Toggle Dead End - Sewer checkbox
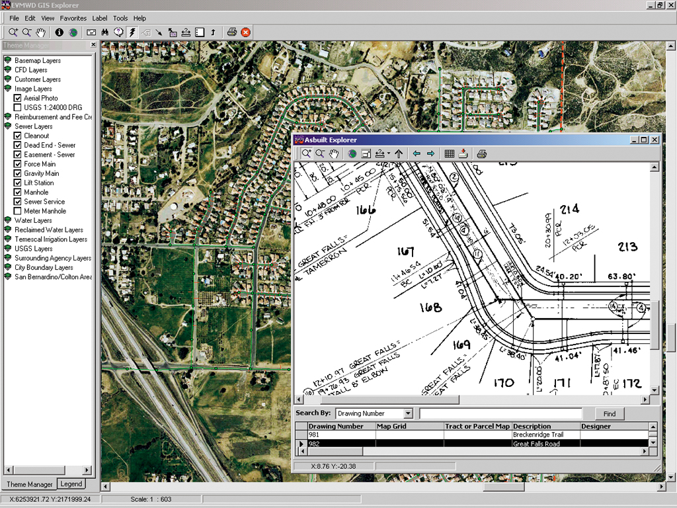The width and height of the screenshot is (677, 508). [18, 145]
